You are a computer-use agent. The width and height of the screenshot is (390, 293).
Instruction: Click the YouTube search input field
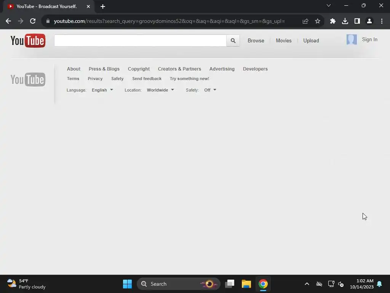tap(140, 40)
